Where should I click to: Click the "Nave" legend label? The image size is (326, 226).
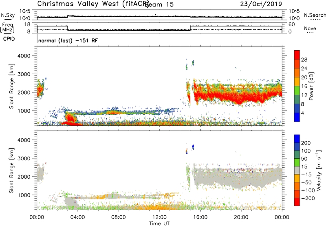point(310,29)
